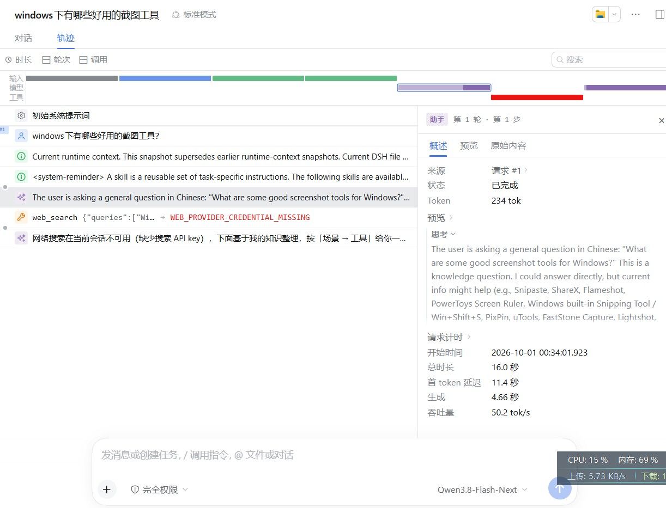Focus the 搜索 search field
The height and width of the screenshot is (508, 666).
pos(609,59)
